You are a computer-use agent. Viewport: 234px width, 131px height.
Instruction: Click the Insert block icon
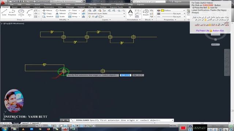(146, 12)
